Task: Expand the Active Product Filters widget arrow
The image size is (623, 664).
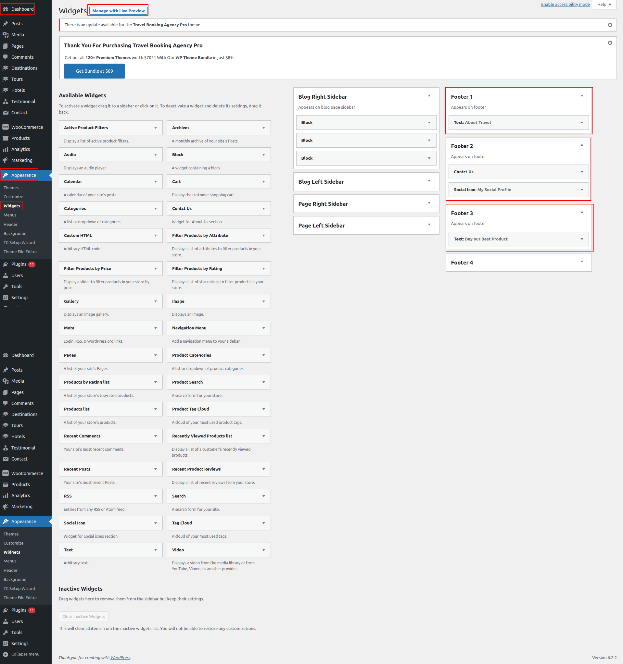Action: click(155, 128)
